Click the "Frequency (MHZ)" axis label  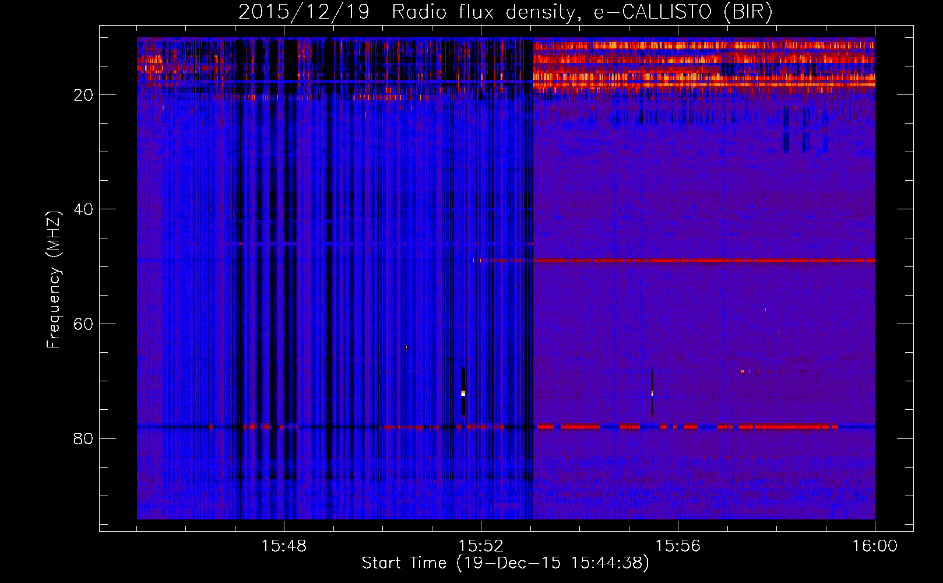point(54,280)
